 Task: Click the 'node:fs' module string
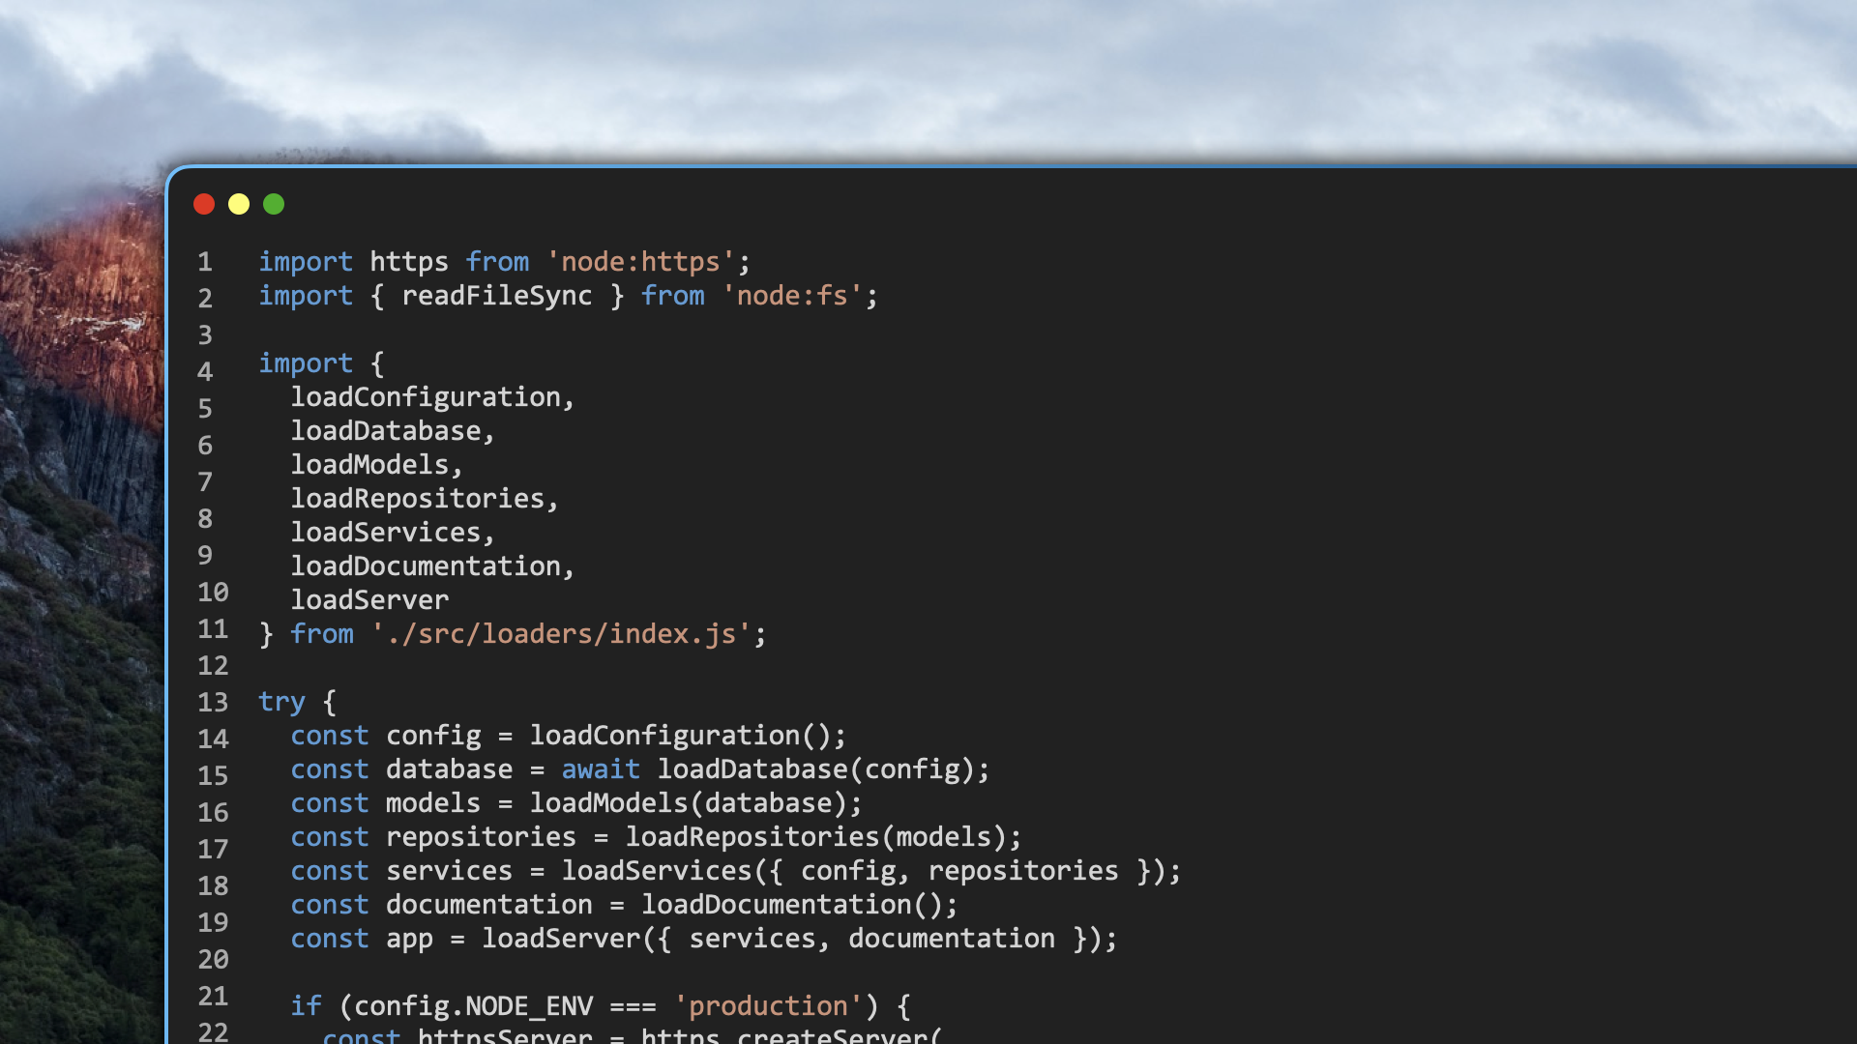pos(791,296)
